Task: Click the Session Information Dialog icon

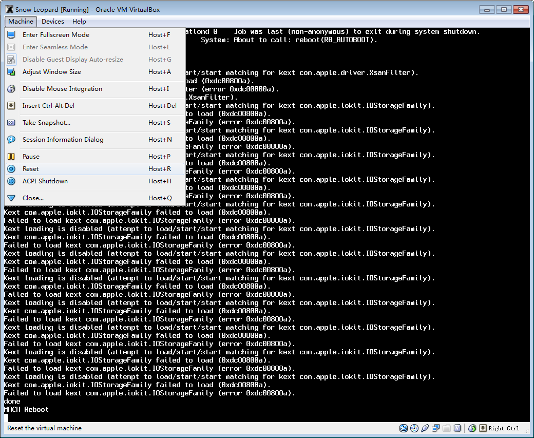Action: pos(11,140)
